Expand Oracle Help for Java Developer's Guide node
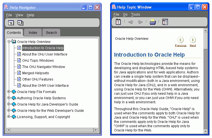 (x=9, y=104)
